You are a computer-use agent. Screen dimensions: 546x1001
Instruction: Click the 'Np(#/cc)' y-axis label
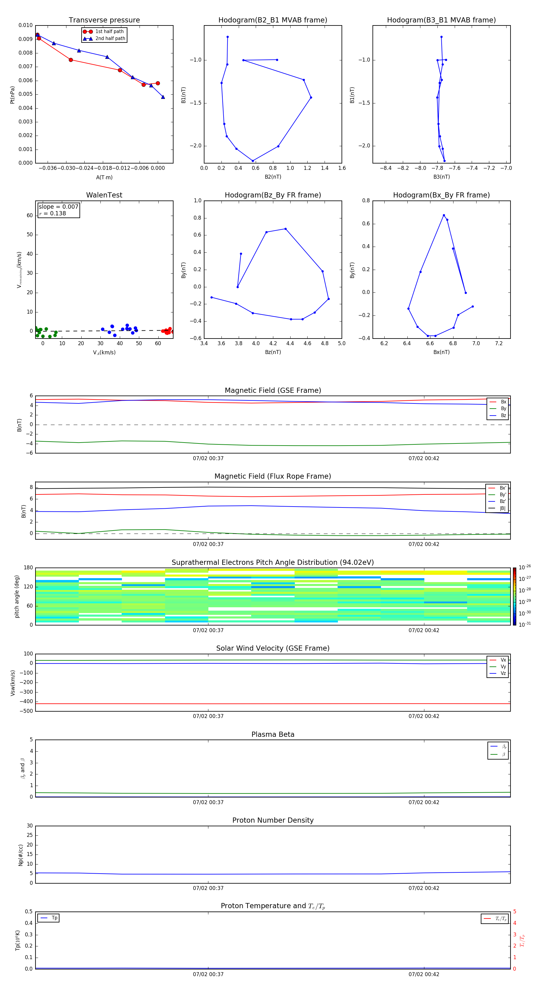(x=21, y=855)
